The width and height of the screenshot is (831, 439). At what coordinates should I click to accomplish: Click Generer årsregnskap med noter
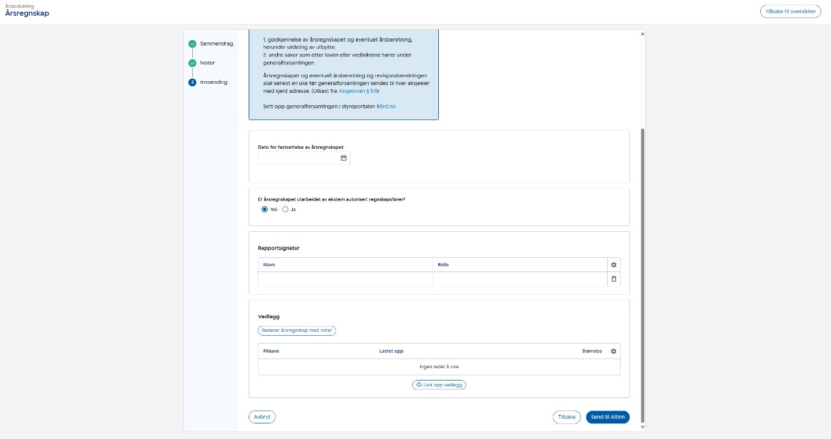point(297,331)
